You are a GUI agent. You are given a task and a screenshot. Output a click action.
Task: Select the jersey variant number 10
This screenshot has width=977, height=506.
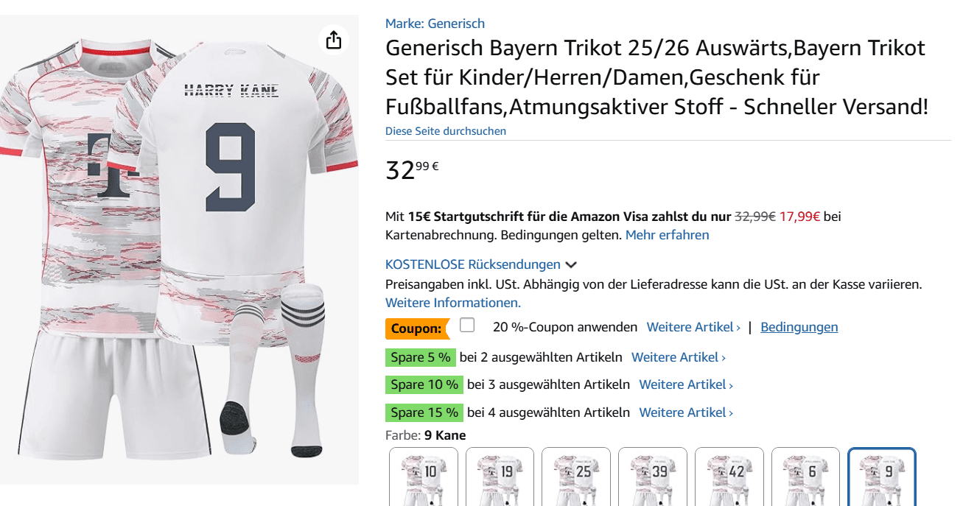[x=423, y=476]
